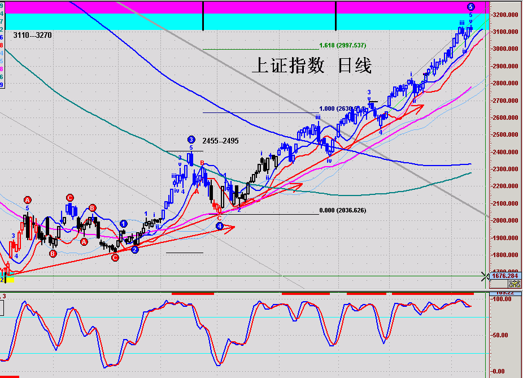Click the 1800.000 price axis label

pyautogui.click(x=505, y=255)
